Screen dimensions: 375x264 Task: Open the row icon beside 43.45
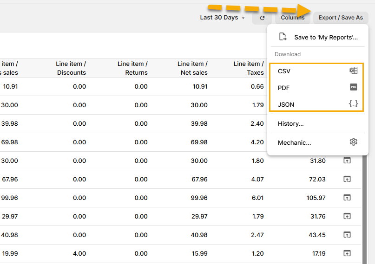tap(347, 235)
